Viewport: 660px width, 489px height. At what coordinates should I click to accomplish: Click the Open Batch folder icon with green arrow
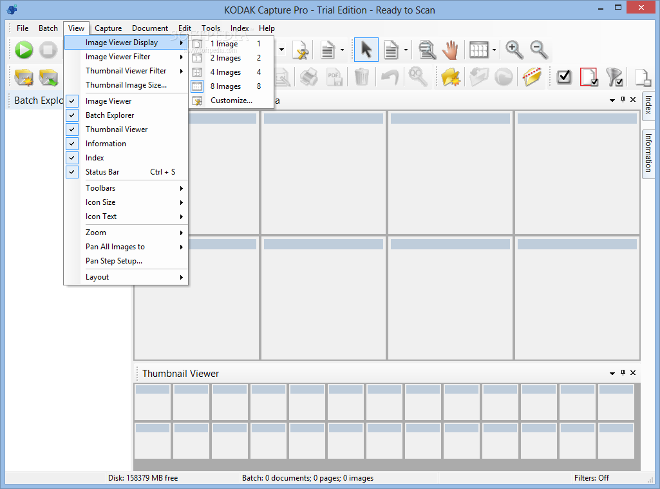[48, 77]
